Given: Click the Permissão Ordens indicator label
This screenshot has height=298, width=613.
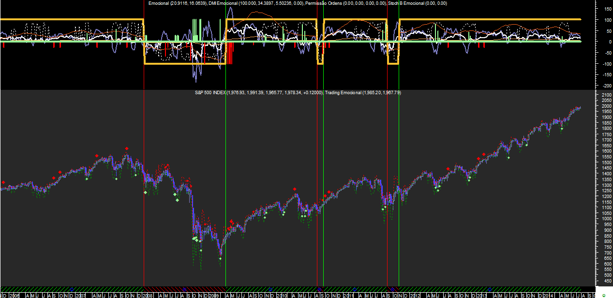Looking at the screenshot, I should [x=326, y=3].
